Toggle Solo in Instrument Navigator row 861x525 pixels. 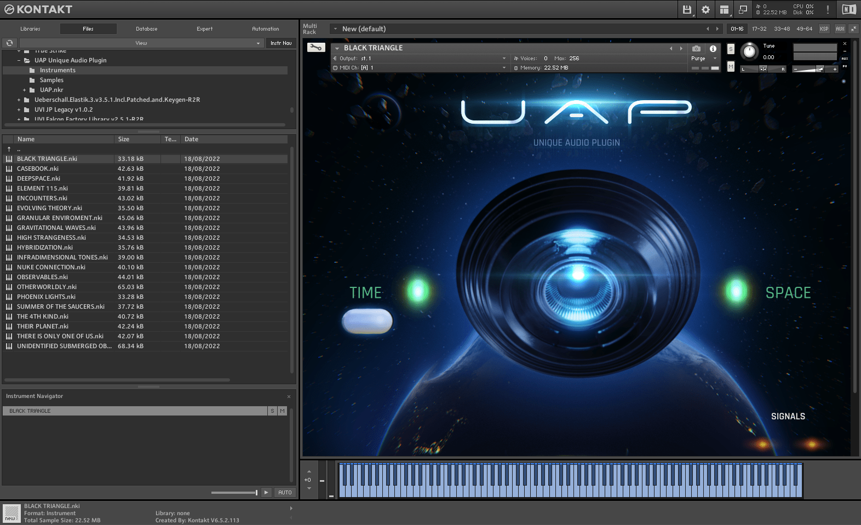[272, 411]
